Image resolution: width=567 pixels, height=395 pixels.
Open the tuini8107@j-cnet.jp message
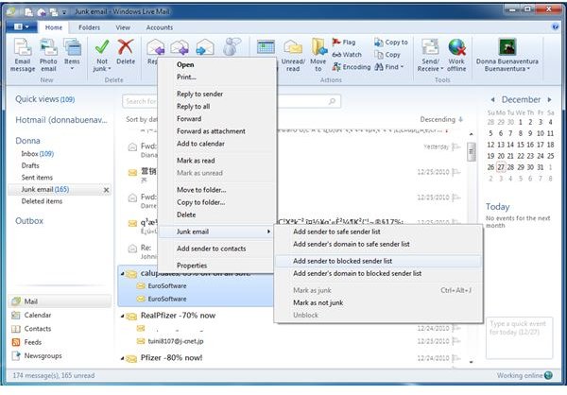click(176, 341)
